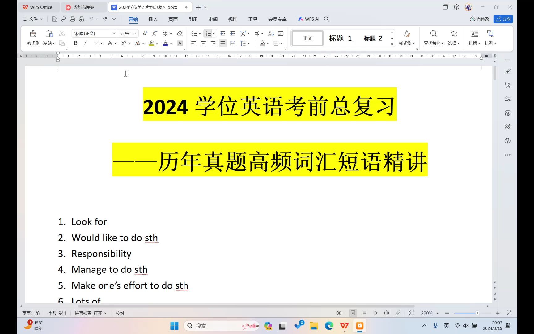Click the fullscreen icon in status bar
The image size is (534, 334).
(x=509, y=313)
